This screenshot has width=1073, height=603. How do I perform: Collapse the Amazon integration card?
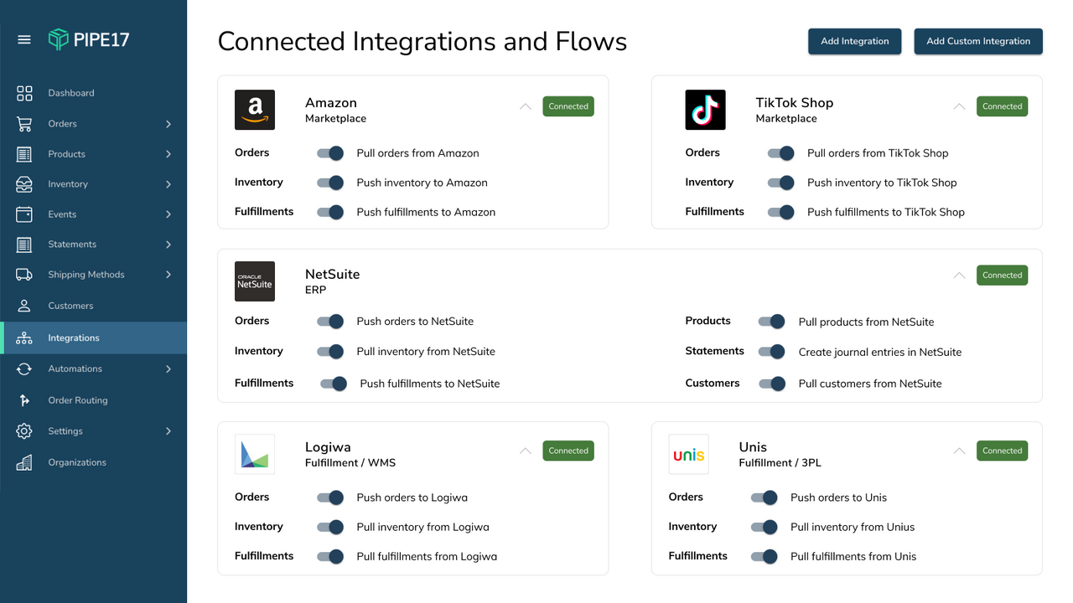pyautogui.click(x=526, y=106)
